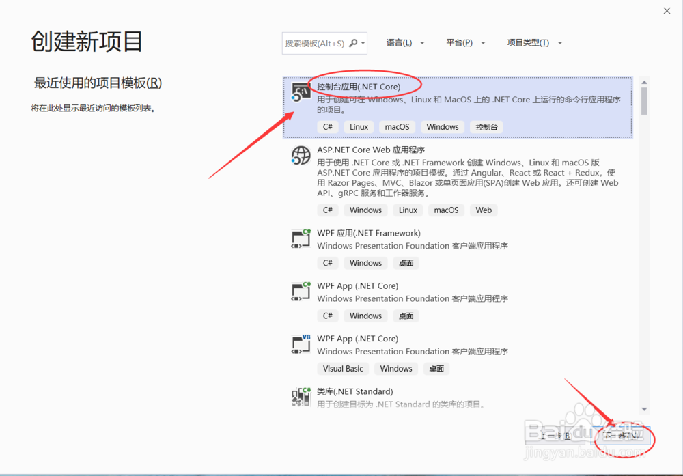Click the Linux tag under console app
683x476 pixels.
pyautogui.click(x=359, y=127)
